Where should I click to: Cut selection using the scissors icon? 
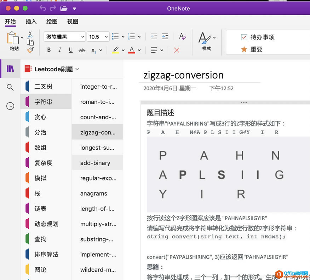point(30,34)
